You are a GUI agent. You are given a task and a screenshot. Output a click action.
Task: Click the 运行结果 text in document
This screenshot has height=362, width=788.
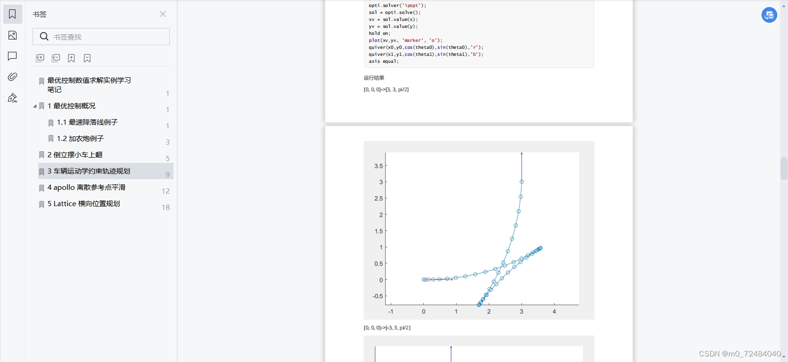pyautogui.click(x=374, y=78)
